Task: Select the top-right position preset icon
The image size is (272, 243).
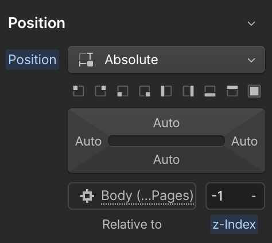Action: tap(100, 91)
